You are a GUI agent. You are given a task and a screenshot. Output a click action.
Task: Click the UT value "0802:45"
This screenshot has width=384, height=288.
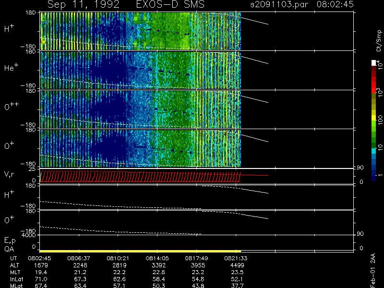[39, 258]
